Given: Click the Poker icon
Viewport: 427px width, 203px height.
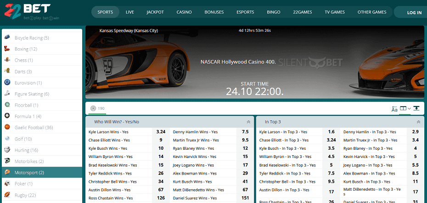Looking at the screenshot, I should (7, 184).
